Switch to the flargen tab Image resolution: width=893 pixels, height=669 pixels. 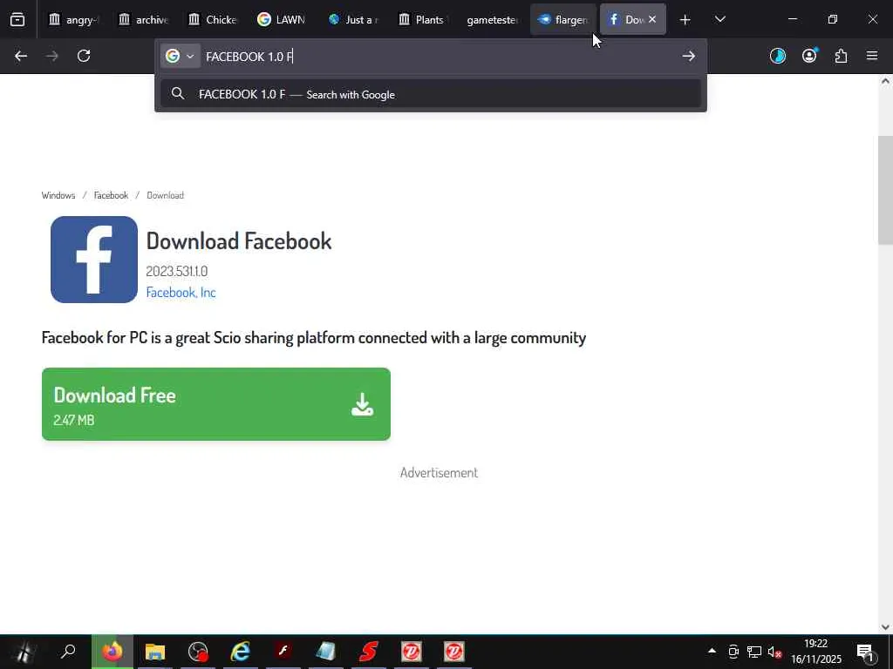tap(562, 19)
